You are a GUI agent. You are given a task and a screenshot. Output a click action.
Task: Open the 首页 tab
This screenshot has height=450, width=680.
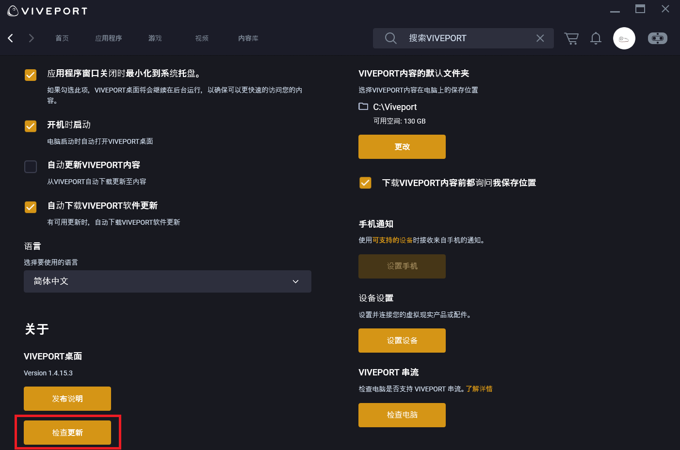tap(62, 38)
